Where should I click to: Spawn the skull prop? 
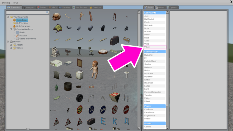pyautogui.click(x=56, y=16)
